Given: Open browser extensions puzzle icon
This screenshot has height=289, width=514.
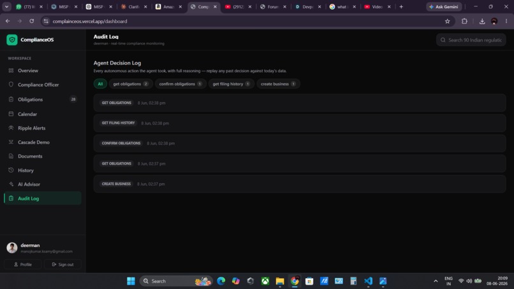Looking at the screenshot, I should pyautogui.click(x=464, y=21).
